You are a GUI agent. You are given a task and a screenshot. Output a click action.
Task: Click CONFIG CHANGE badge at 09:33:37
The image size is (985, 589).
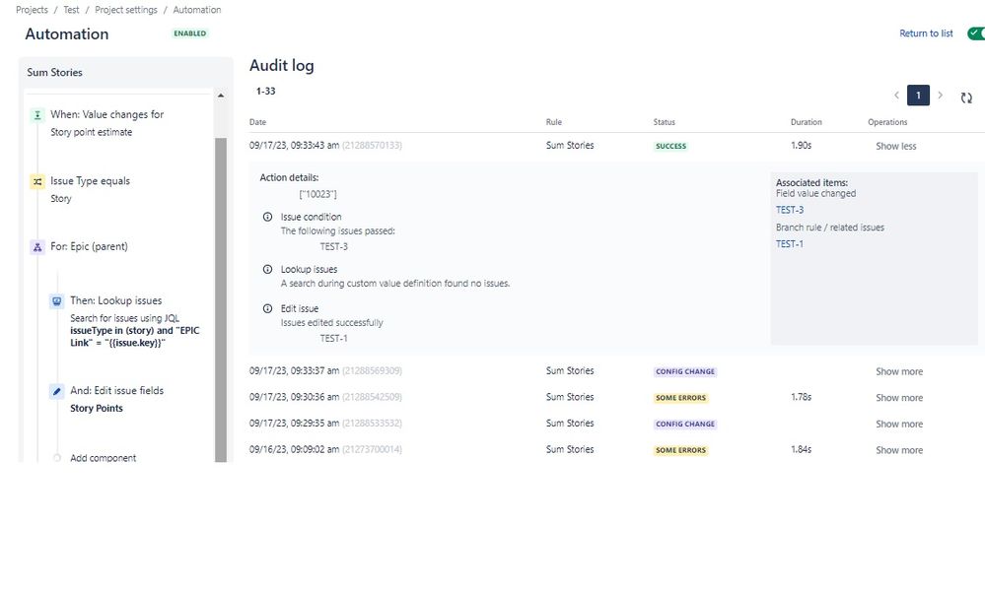click(685, 371)
